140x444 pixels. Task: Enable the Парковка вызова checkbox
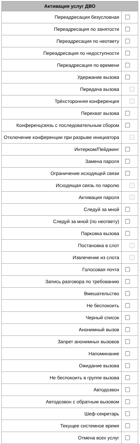click(128, 233)
